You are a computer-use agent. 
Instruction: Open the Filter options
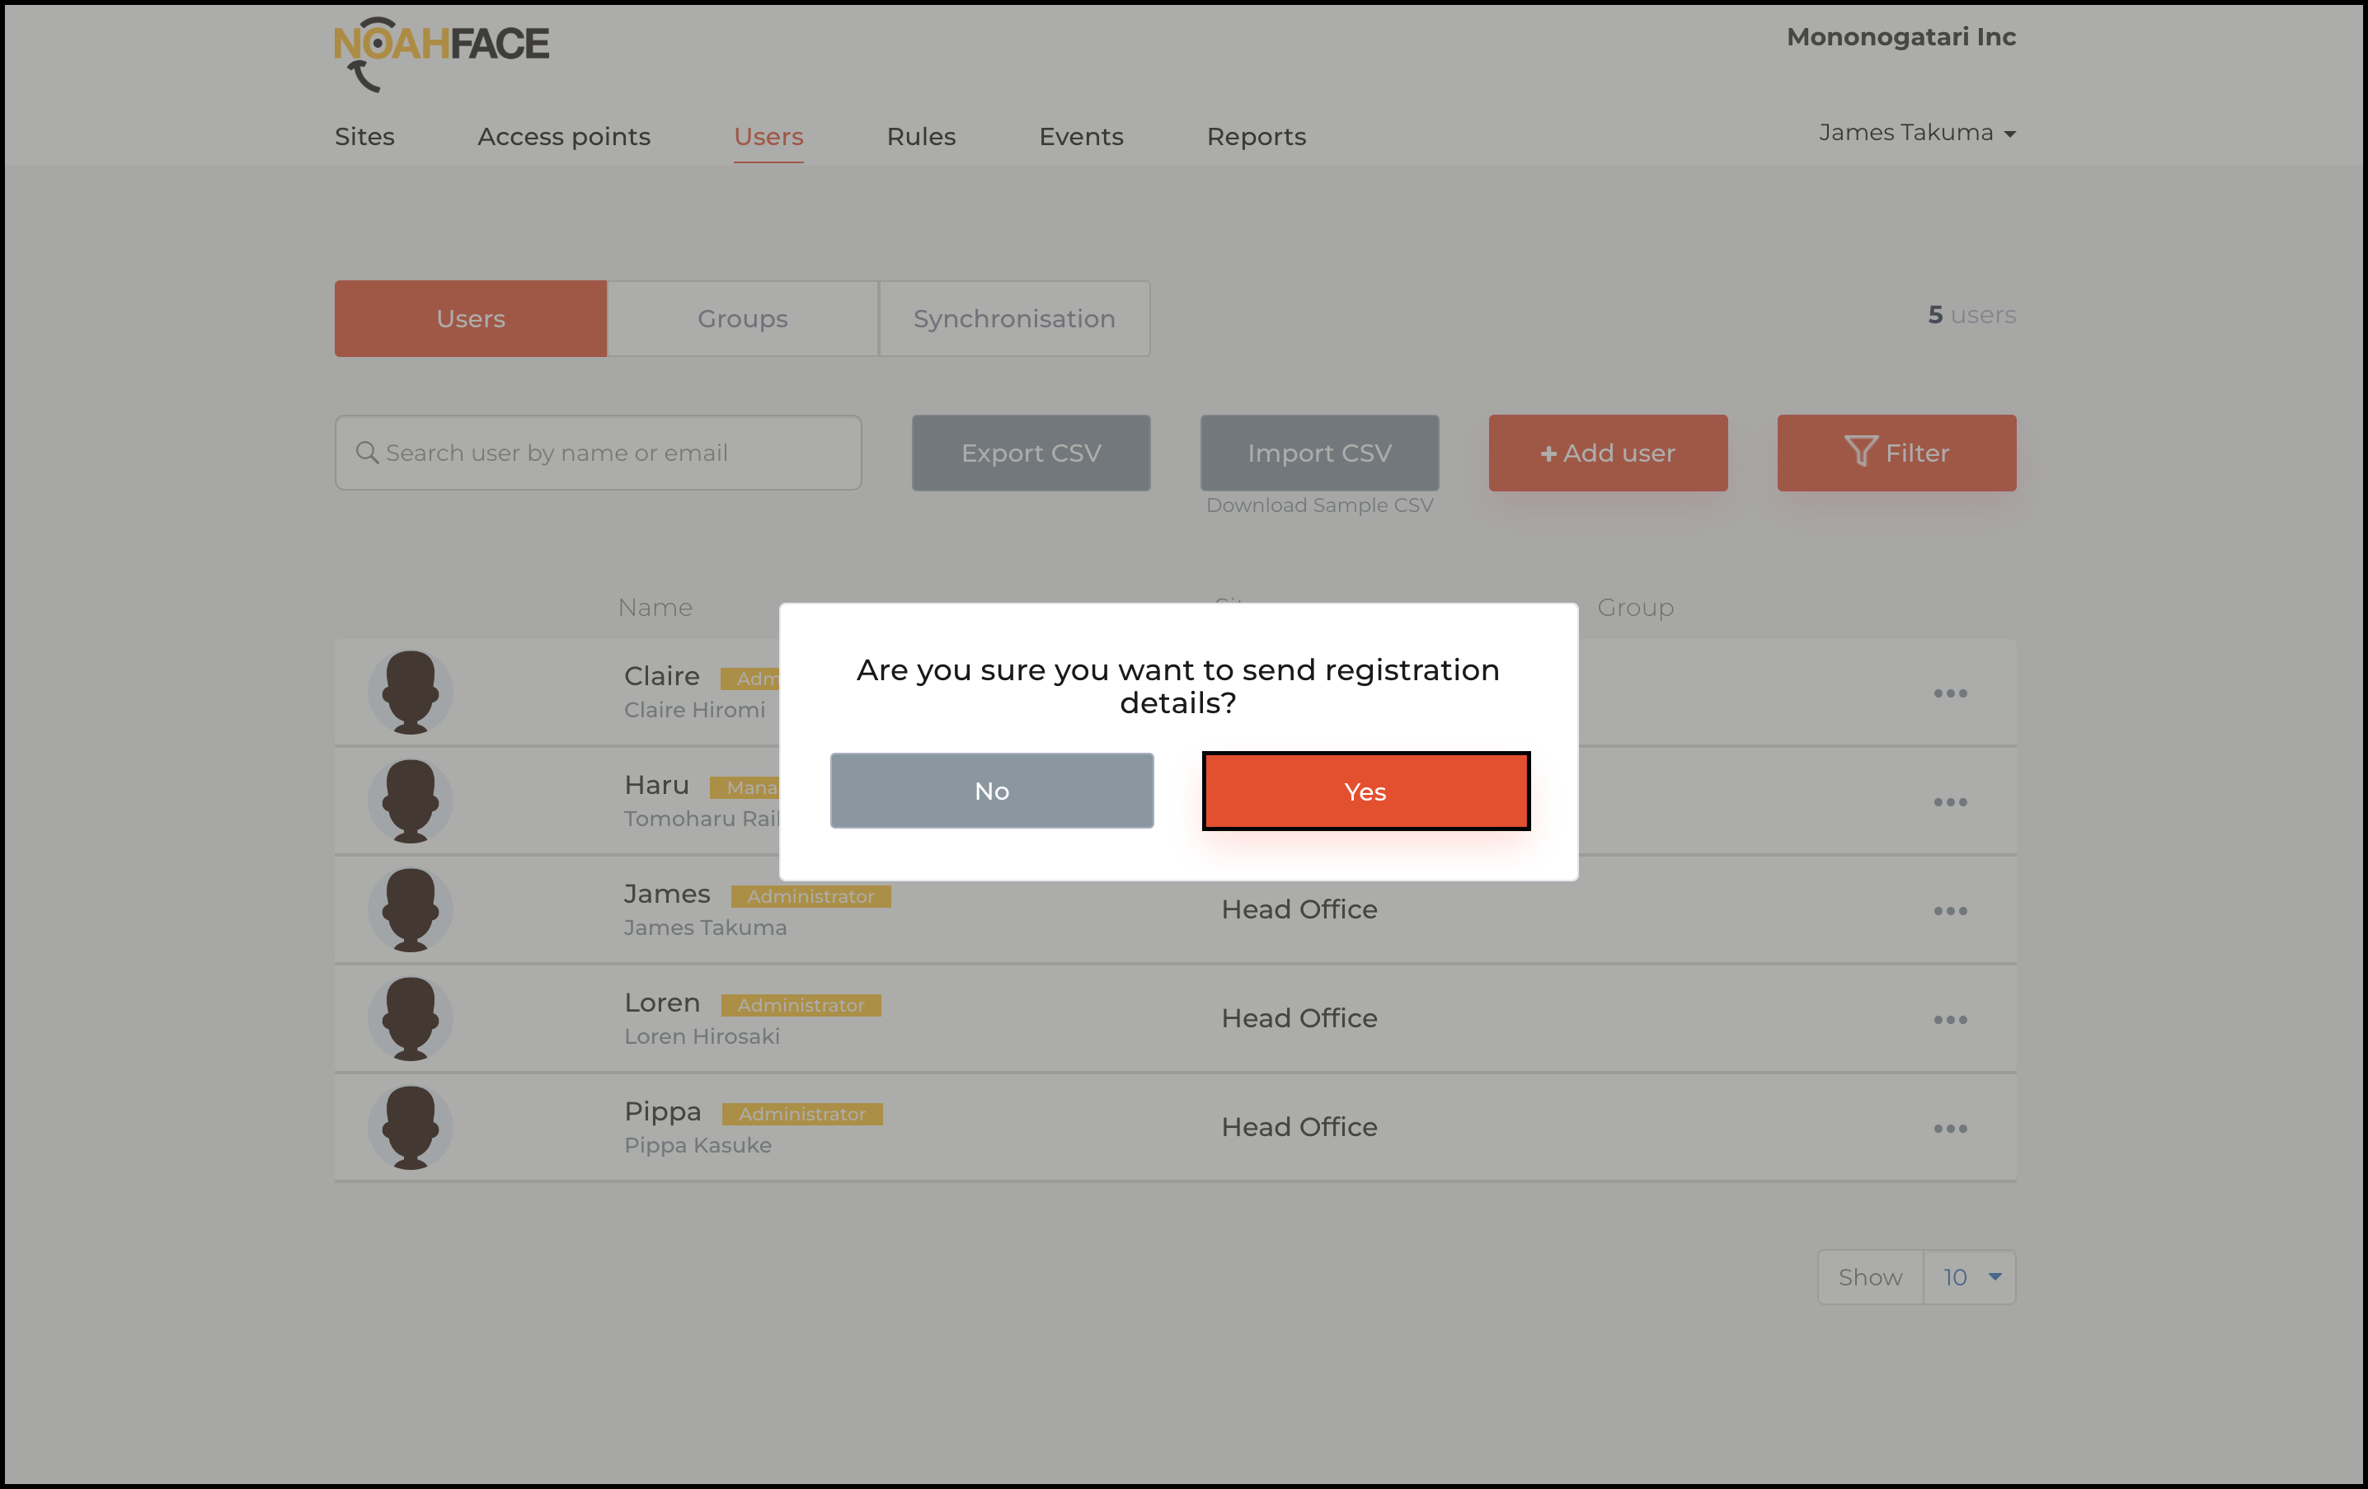(1895, 453)
